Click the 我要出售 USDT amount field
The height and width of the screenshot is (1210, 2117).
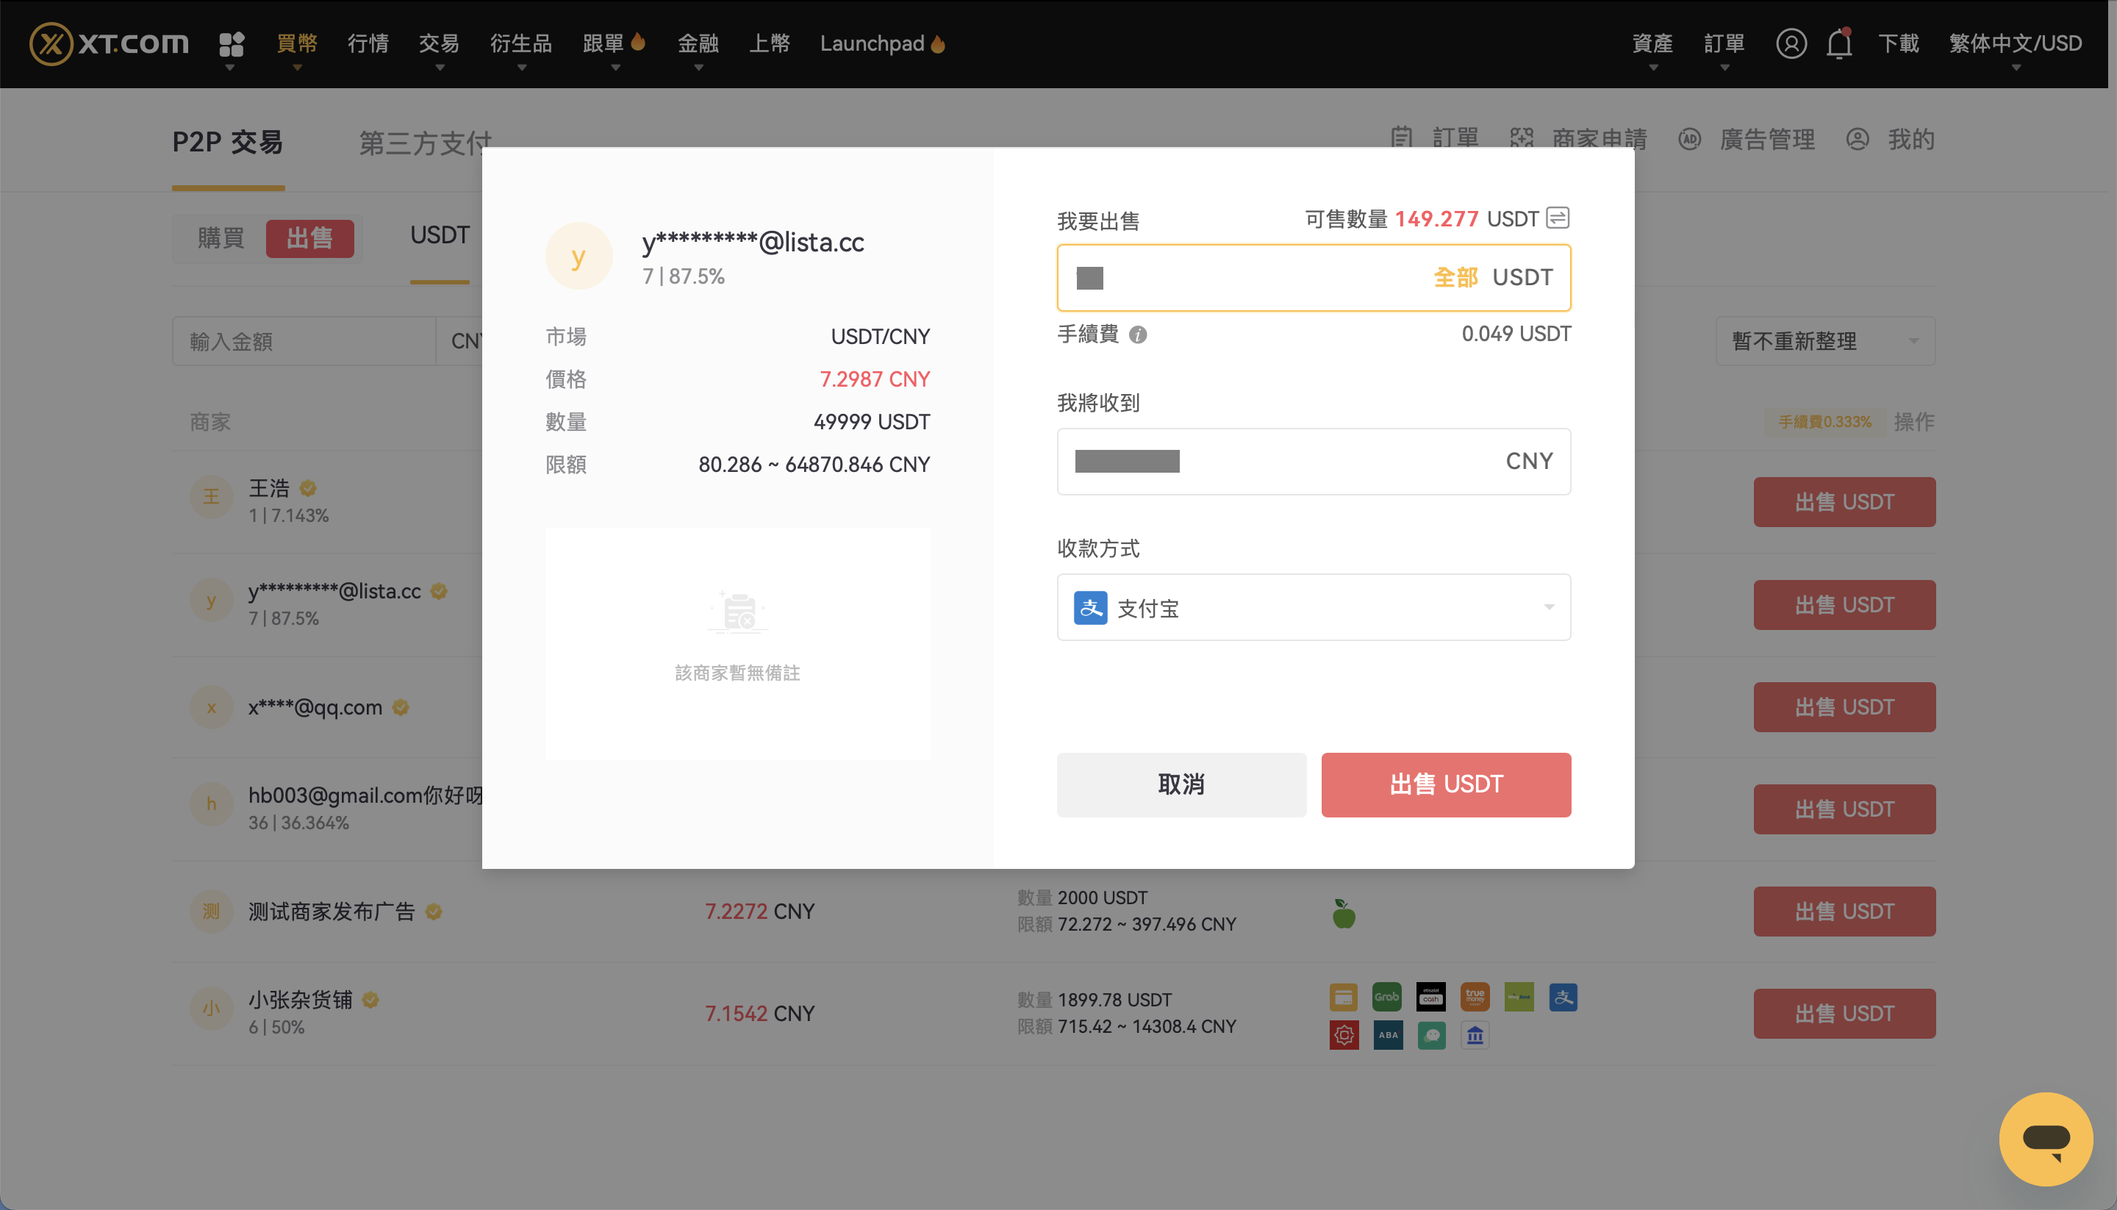tap(1314, 278)
